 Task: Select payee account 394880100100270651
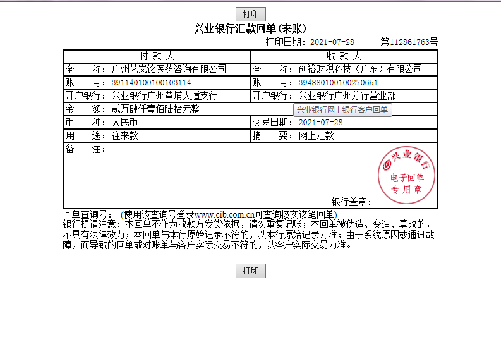[338, 83]
